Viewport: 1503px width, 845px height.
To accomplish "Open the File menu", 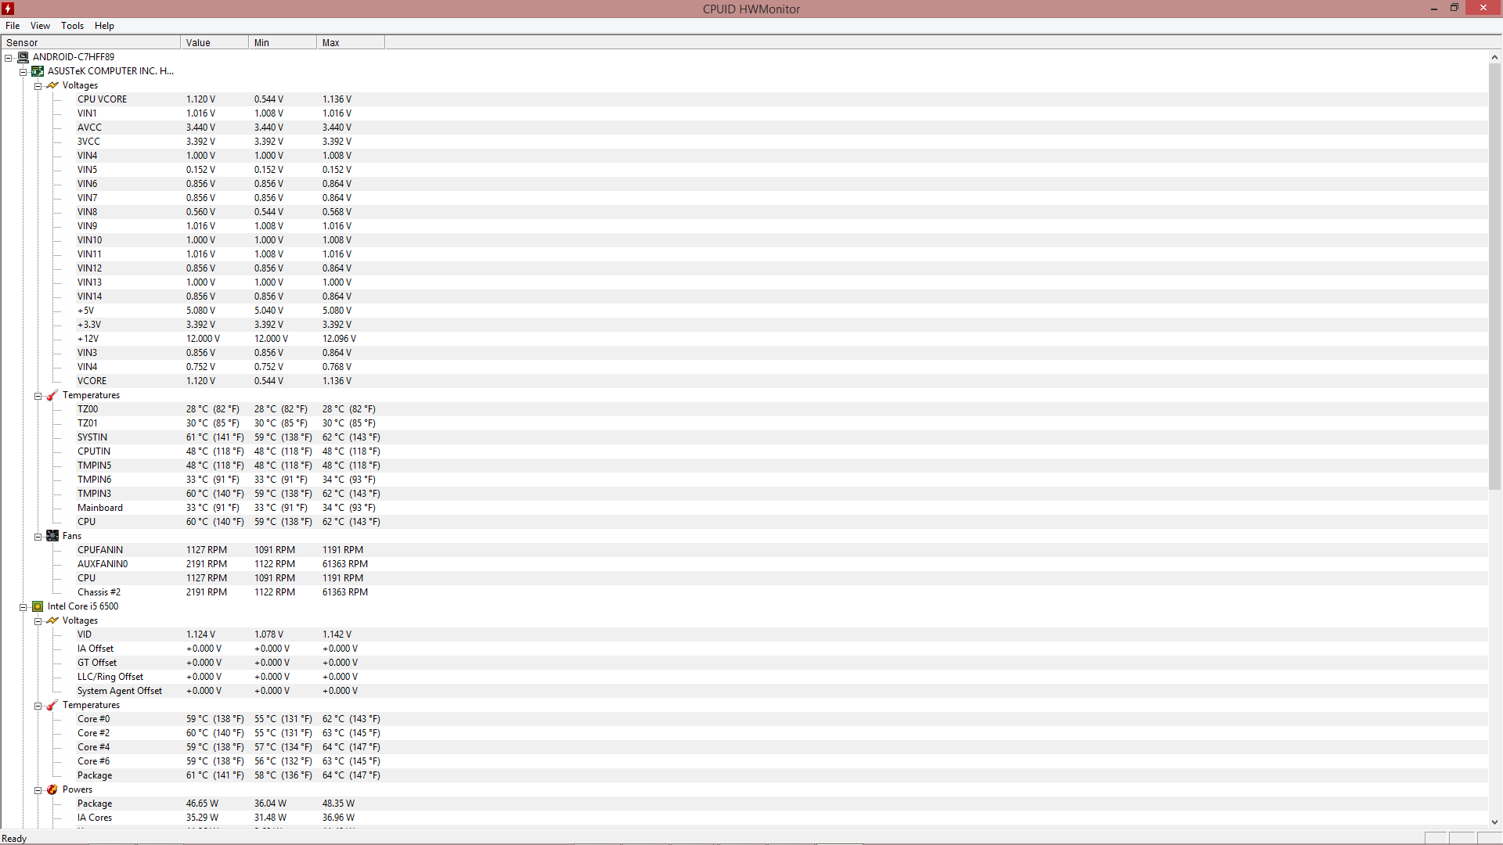I will [13, 26].
